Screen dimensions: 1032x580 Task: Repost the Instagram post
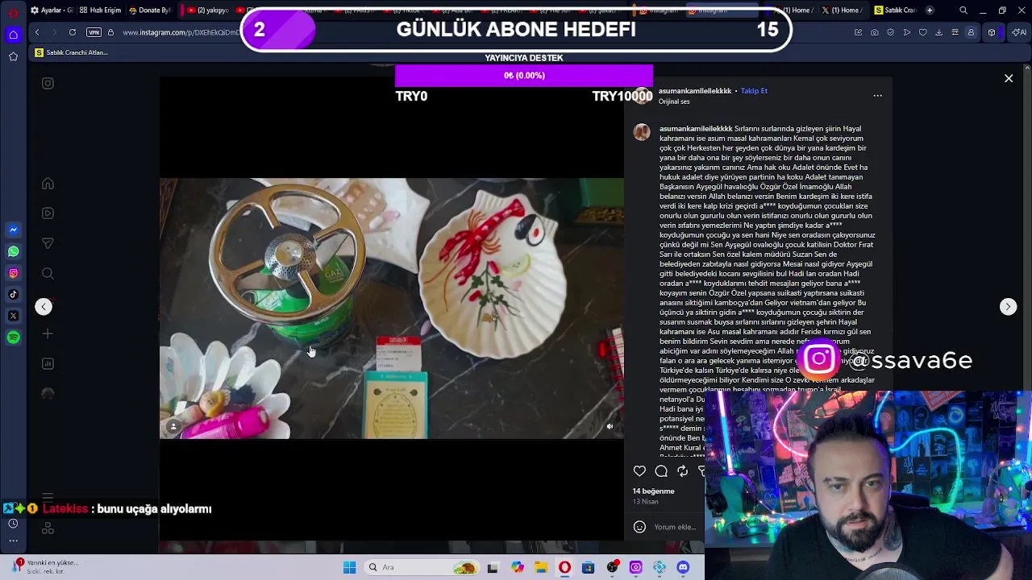683,471
